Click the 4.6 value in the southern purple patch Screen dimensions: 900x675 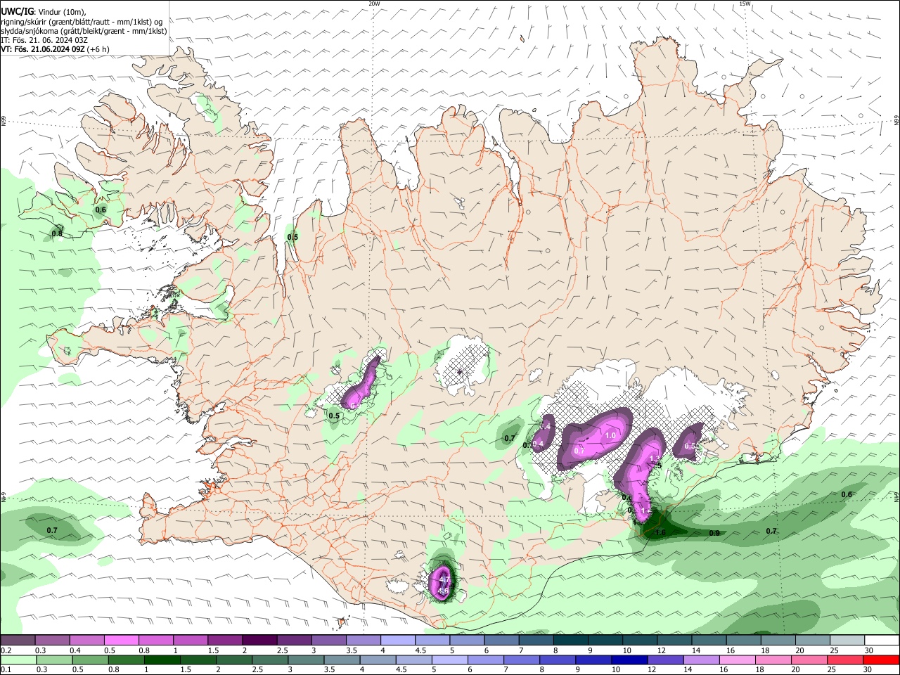pyautogui.click(x=443, y=591)
